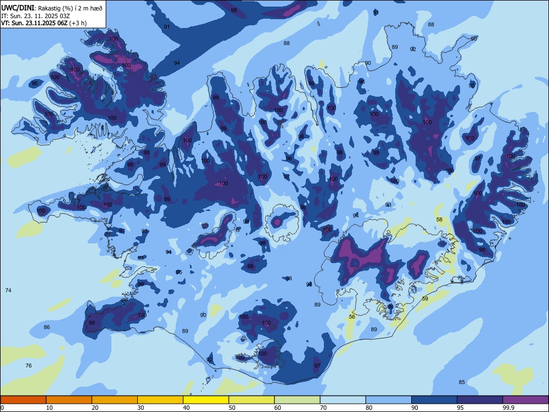Click the legend label "60"

278,408
